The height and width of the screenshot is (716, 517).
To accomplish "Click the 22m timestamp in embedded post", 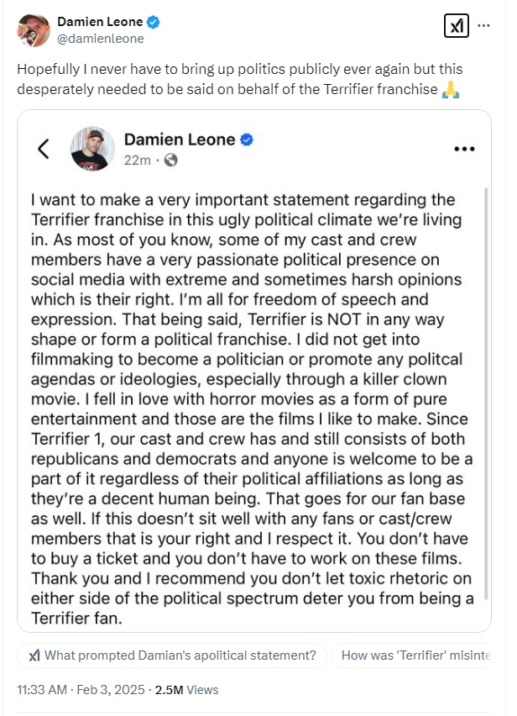I will coord(138,160).
